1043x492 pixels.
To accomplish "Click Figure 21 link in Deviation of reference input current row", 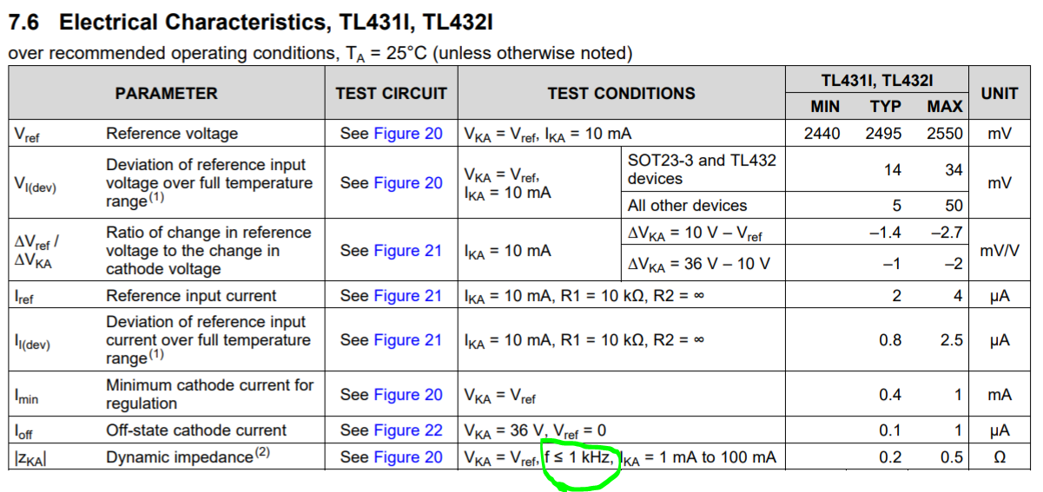I will [x=407, y=340].
